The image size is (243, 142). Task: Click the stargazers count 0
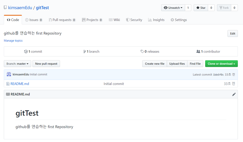point(211,8)
